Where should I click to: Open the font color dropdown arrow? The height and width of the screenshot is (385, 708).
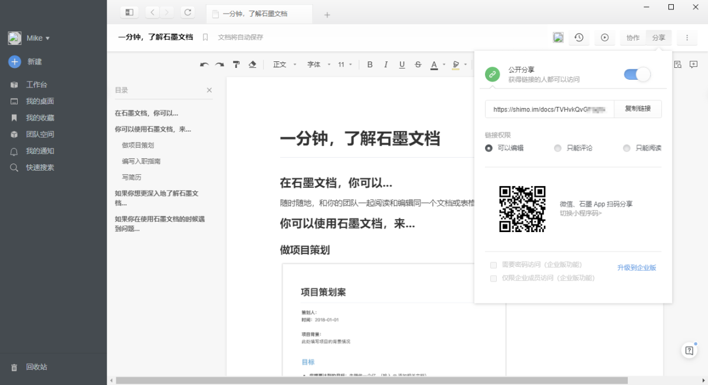(x=444, y=65)
